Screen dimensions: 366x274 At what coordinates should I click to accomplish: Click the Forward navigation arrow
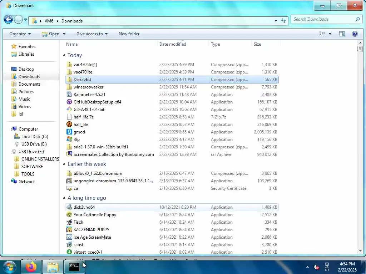[x=18, y=20]
